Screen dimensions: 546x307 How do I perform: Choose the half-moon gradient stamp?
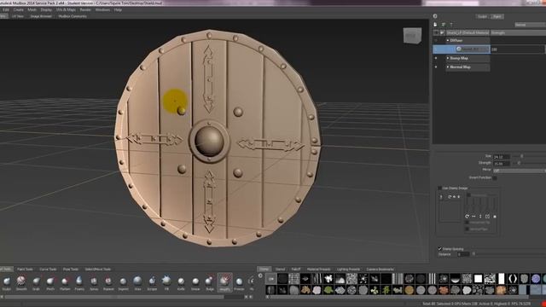tap(455, 279)
